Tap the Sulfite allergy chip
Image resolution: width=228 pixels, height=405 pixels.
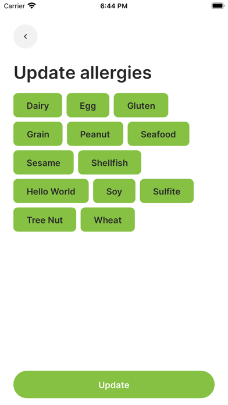click(166, 191)
